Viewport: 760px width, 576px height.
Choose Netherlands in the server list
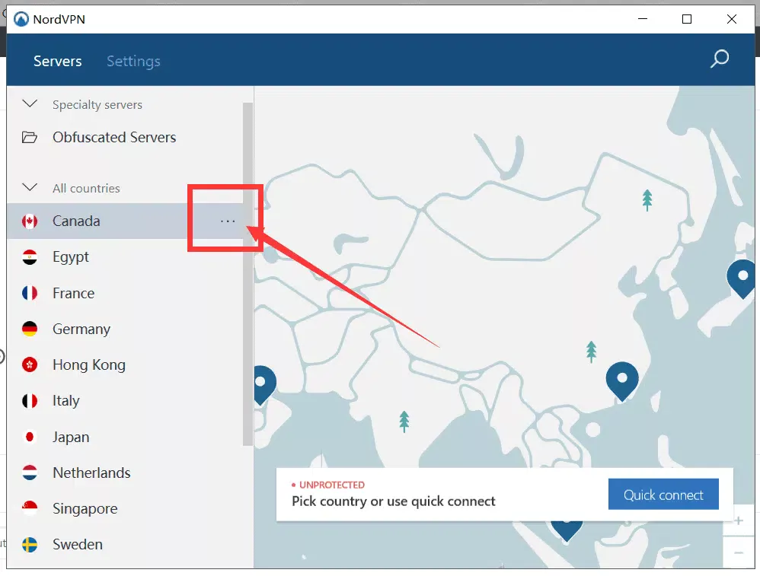tap(91, 473)
